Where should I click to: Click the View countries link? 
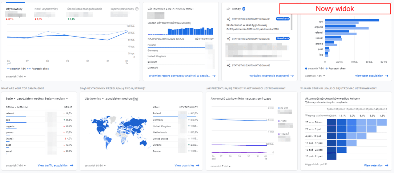point(187,165)
